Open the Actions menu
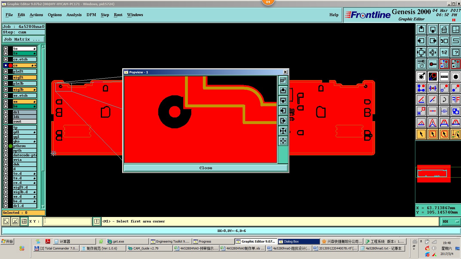This screenshot has height=259, width=461. pyautogui.click(x=36, y=15)
